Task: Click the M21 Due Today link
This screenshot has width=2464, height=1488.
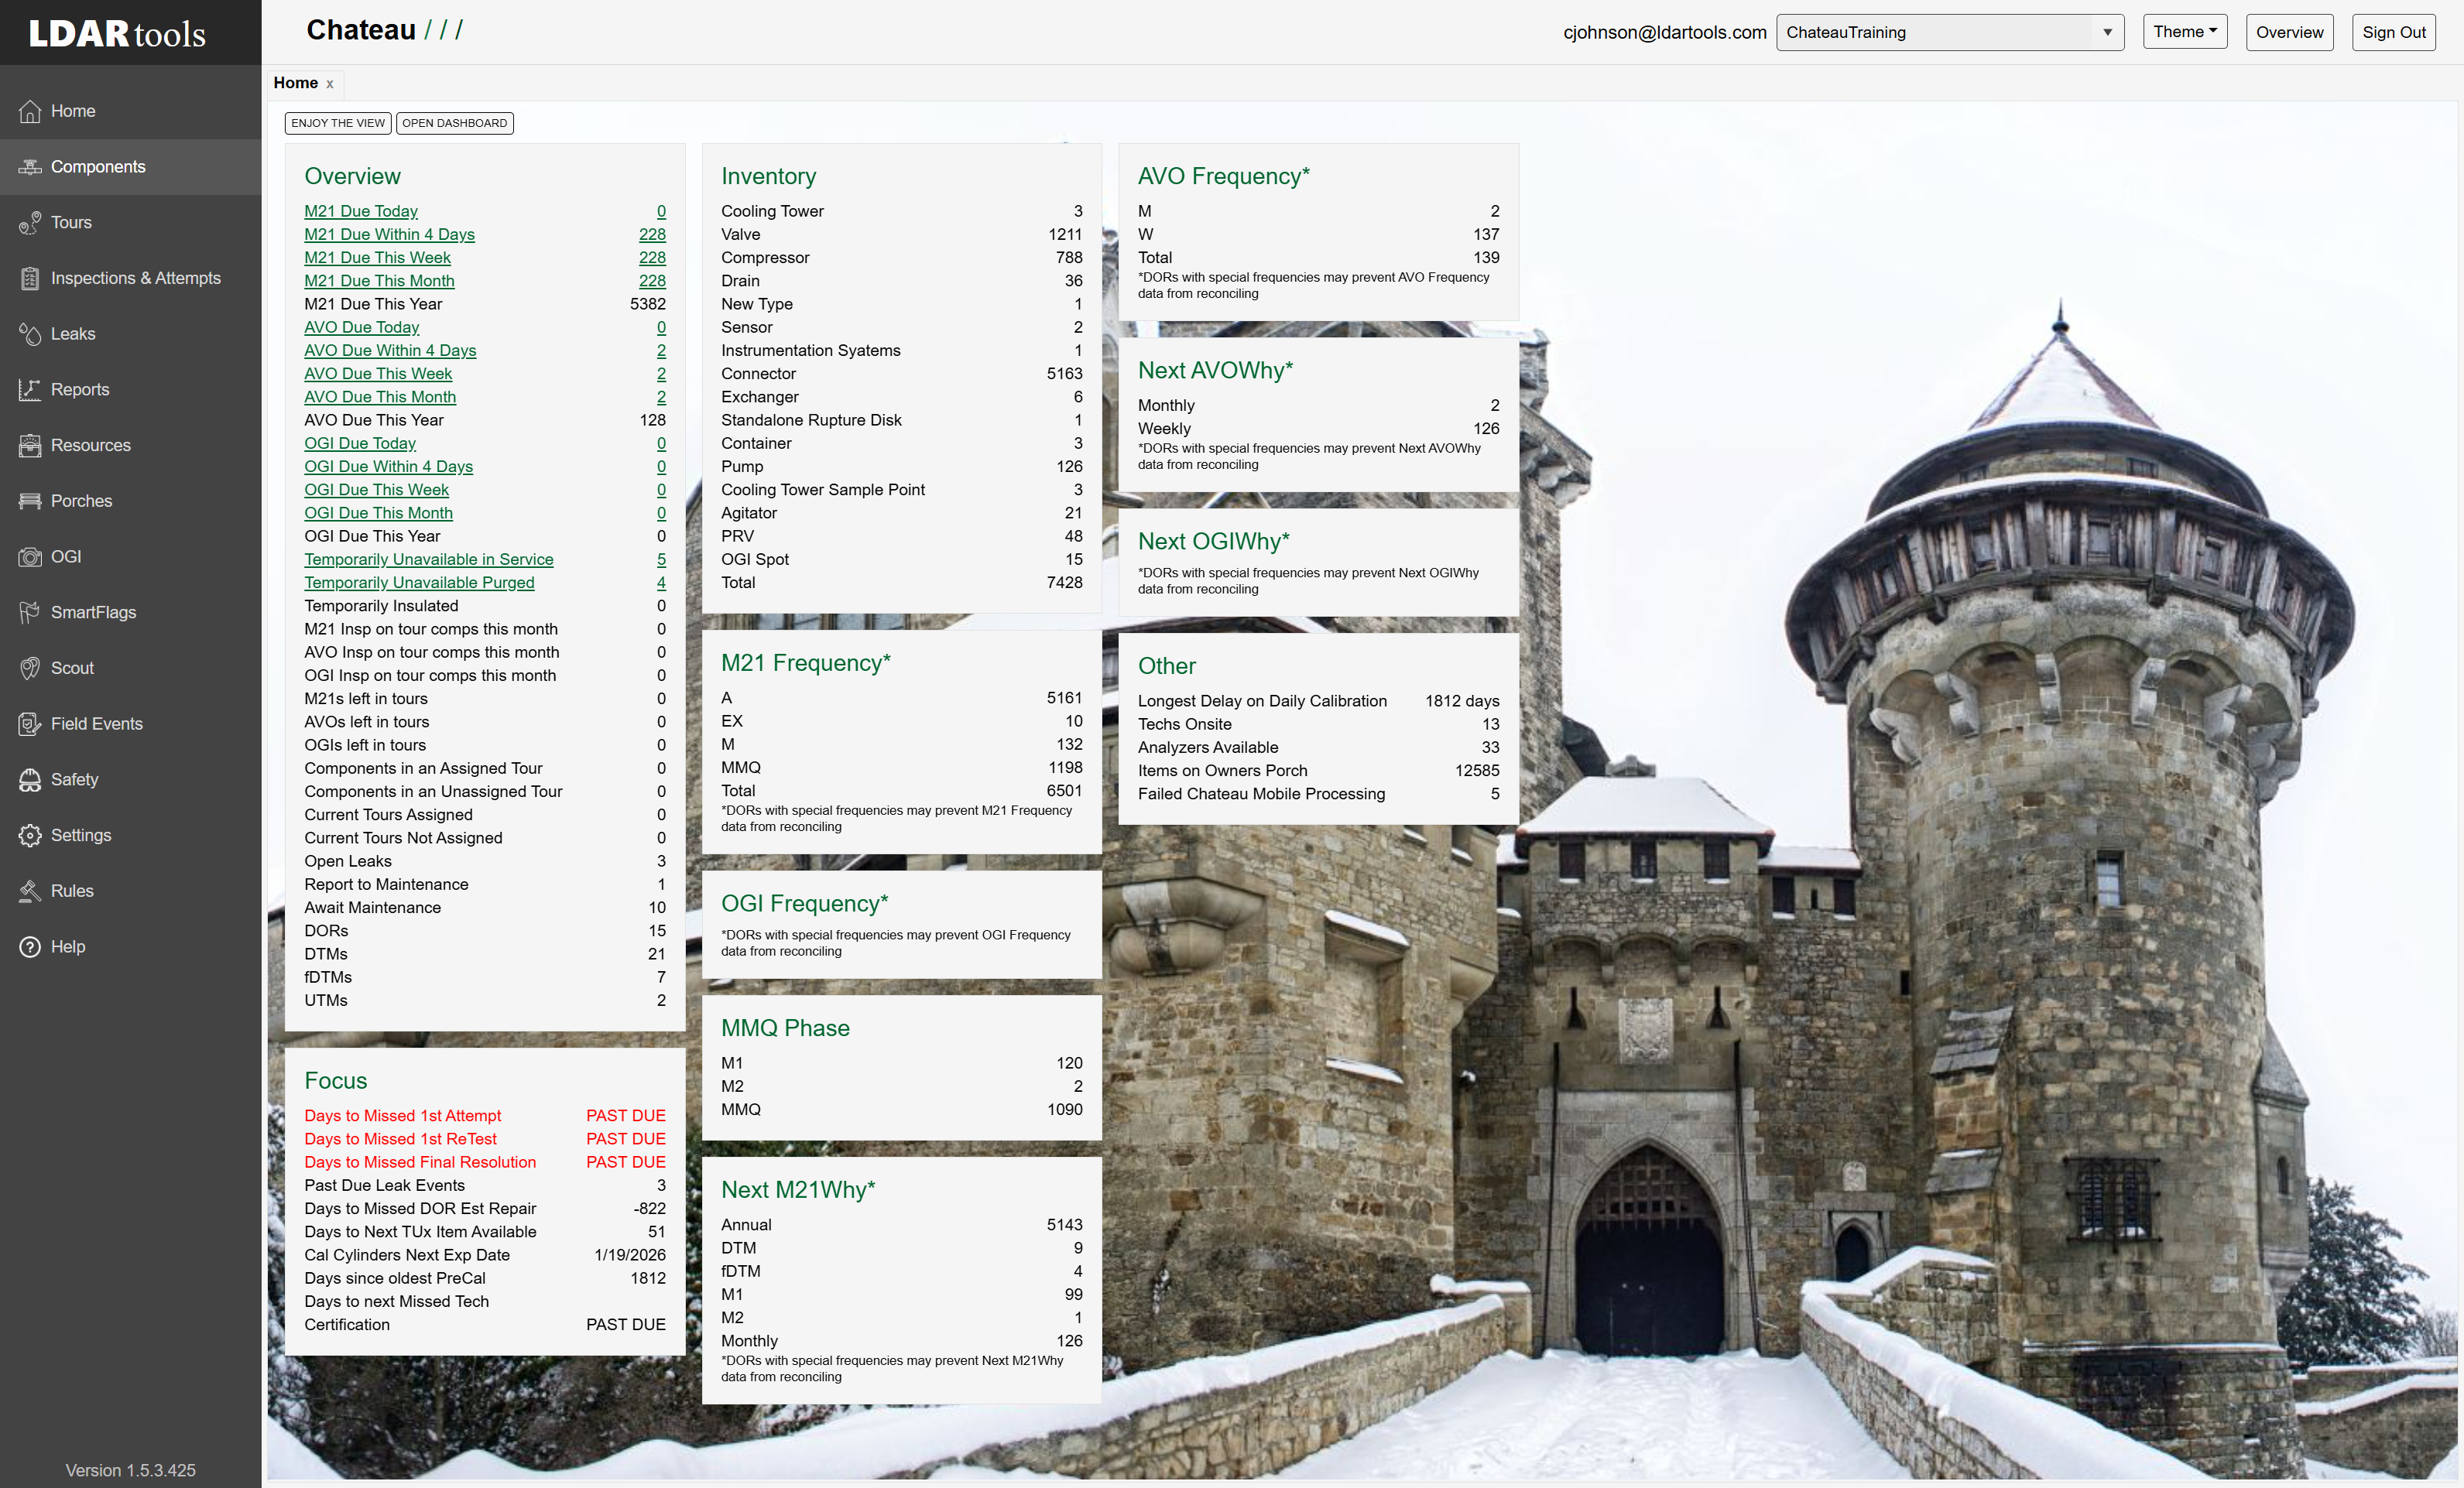Action: coord(361,211)
